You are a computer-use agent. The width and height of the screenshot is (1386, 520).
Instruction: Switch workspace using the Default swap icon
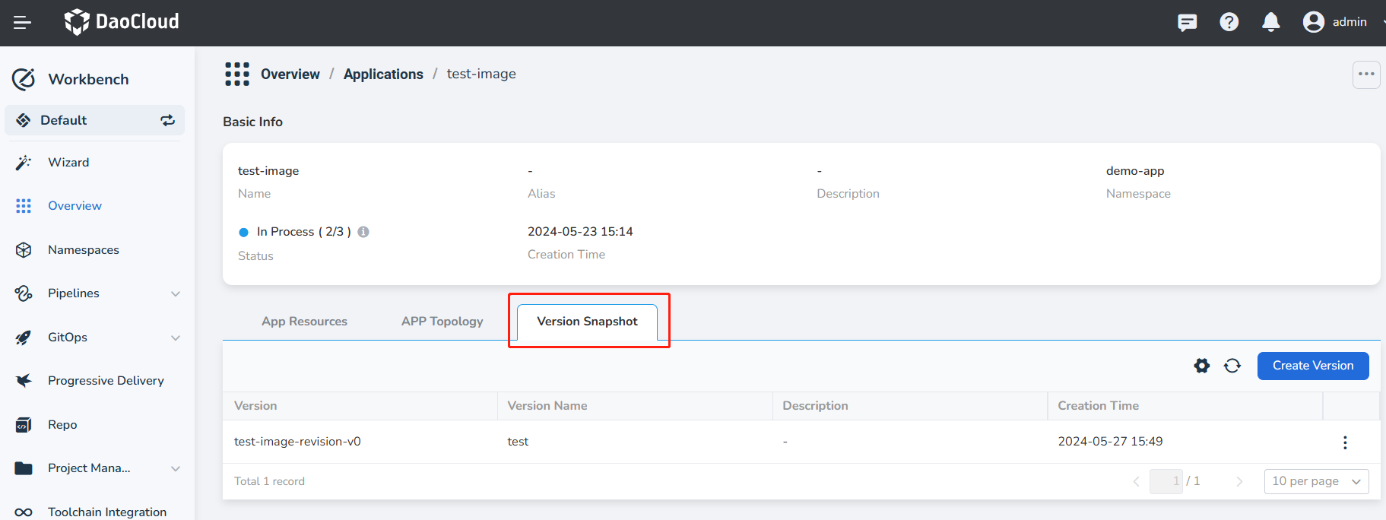(x=167, y=120)
